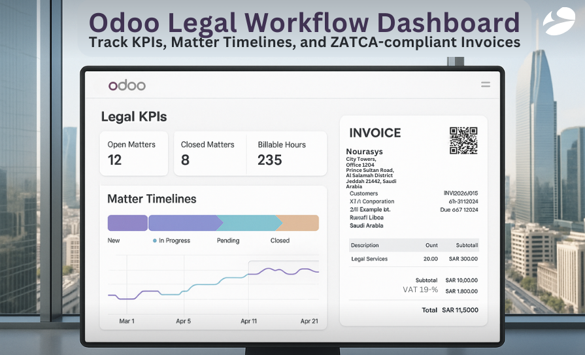585x355 pixels.
Task: Select the purple In Progress timeline segment
Action: (x=185, y=223)
